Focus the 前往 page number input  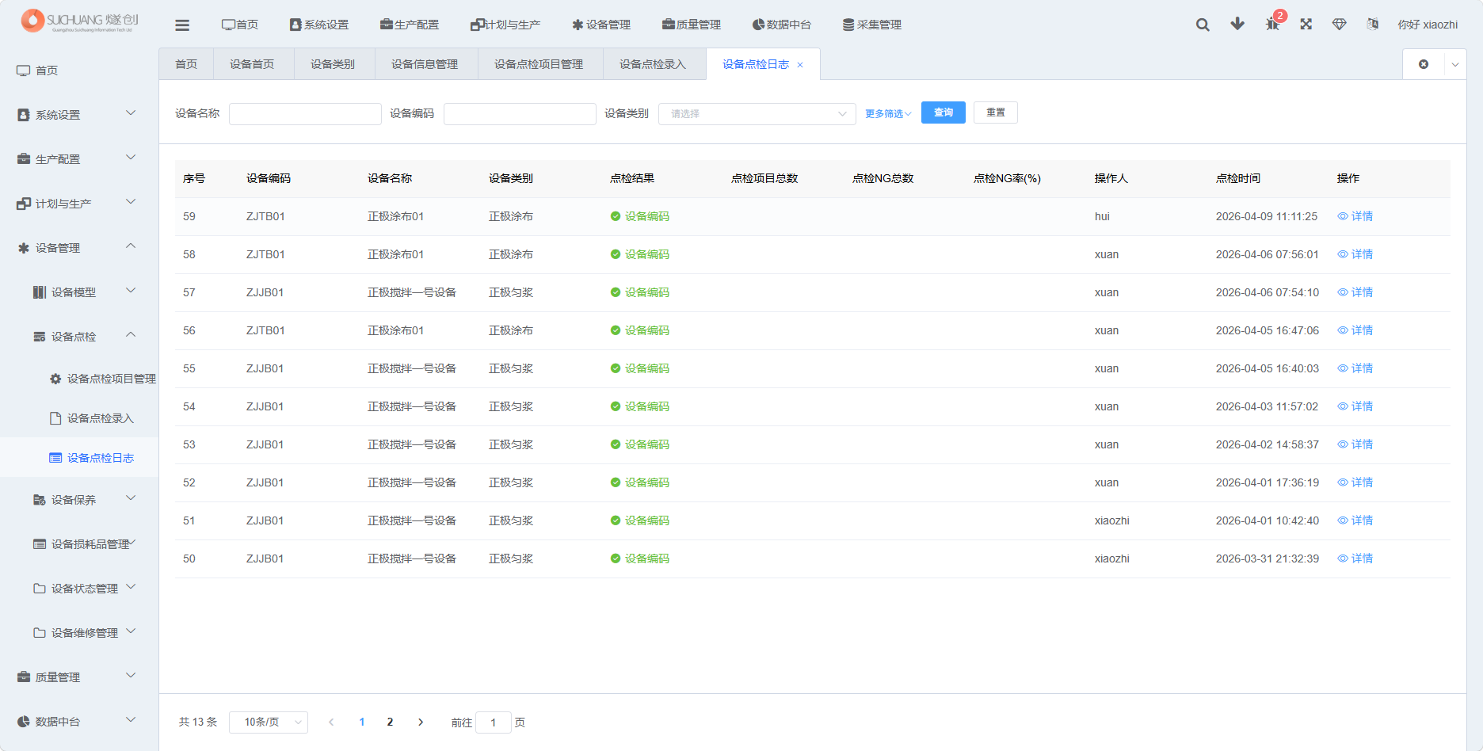494,722
